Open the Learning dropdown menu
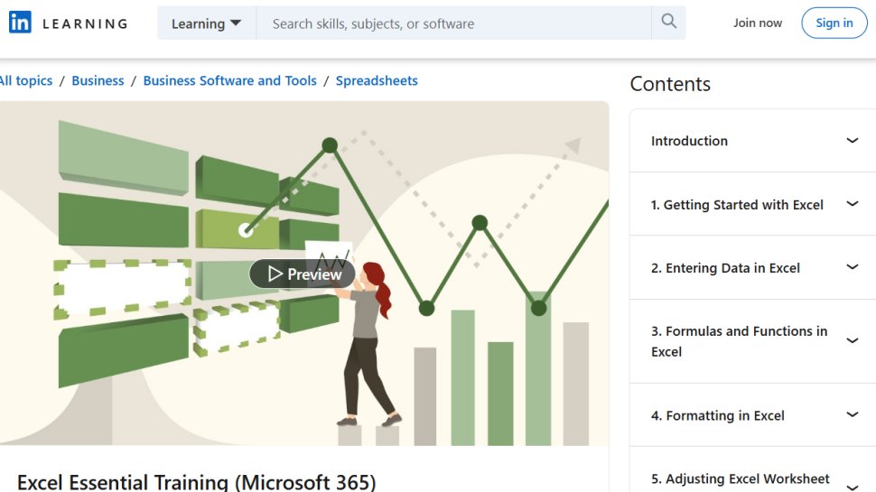Viewport: 876px width, 492px height. click(x=206, y=23)
